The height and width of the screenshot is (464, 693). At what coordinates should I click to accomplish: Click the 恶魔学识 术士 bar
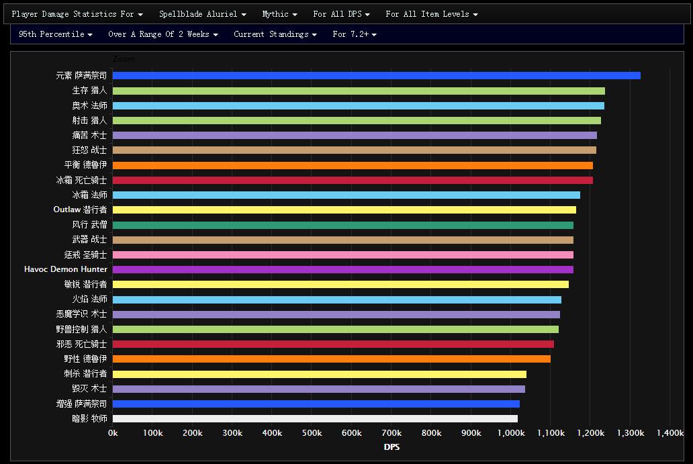pyautogui.click(x=336, y=315)
